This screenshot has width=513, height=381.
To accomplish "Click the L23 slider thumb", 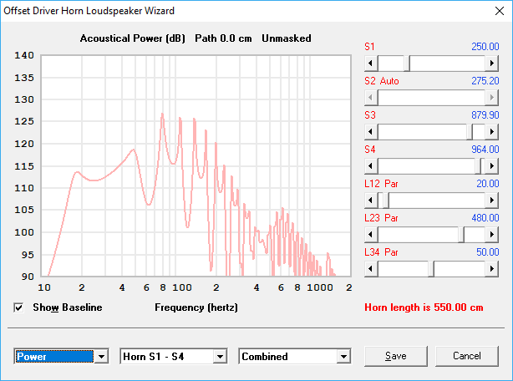I will [461, 235].
